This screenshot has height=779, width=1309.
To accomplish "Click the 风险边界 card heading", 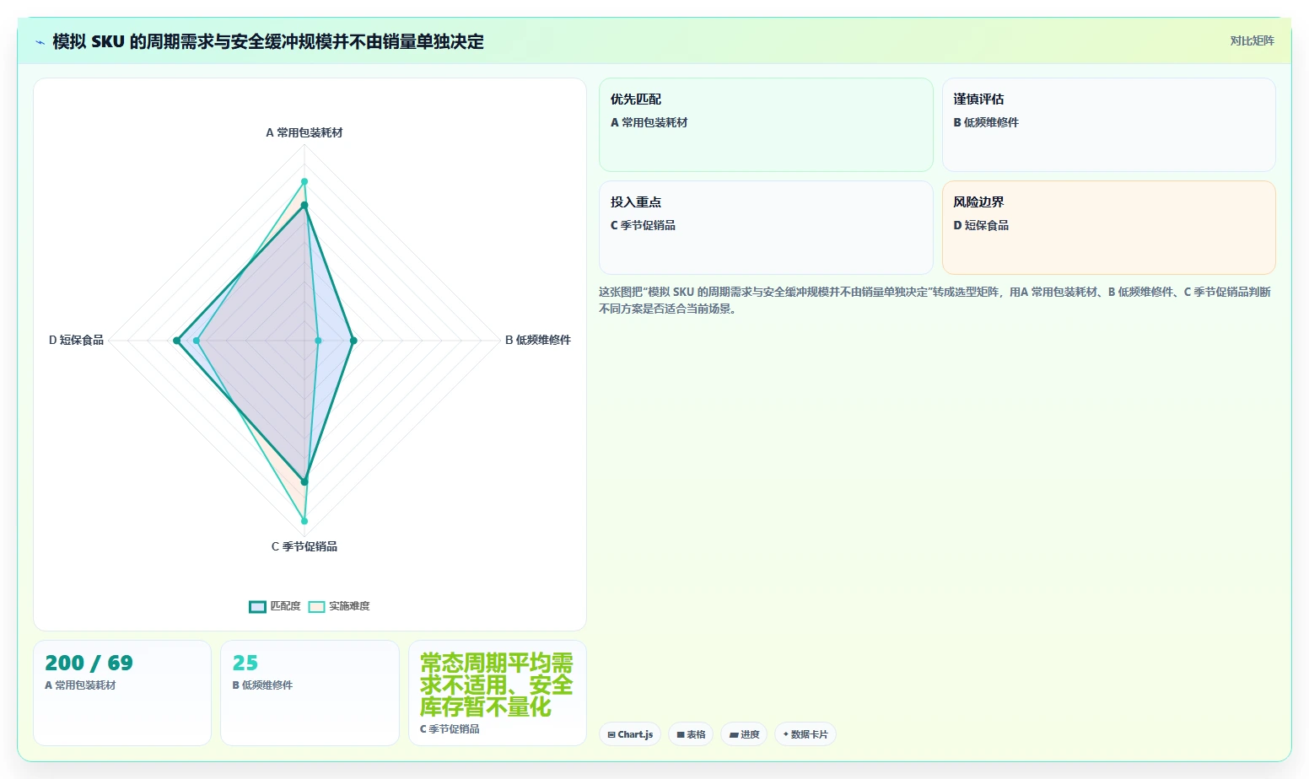I will point(978,202).
